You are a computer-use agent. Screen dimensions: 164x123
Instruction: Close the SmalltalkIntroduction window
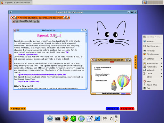point(93,60)
